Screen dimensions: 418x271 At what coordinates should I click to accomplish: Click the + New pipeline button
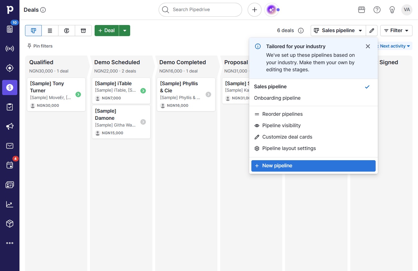click(x=313, y=166)
